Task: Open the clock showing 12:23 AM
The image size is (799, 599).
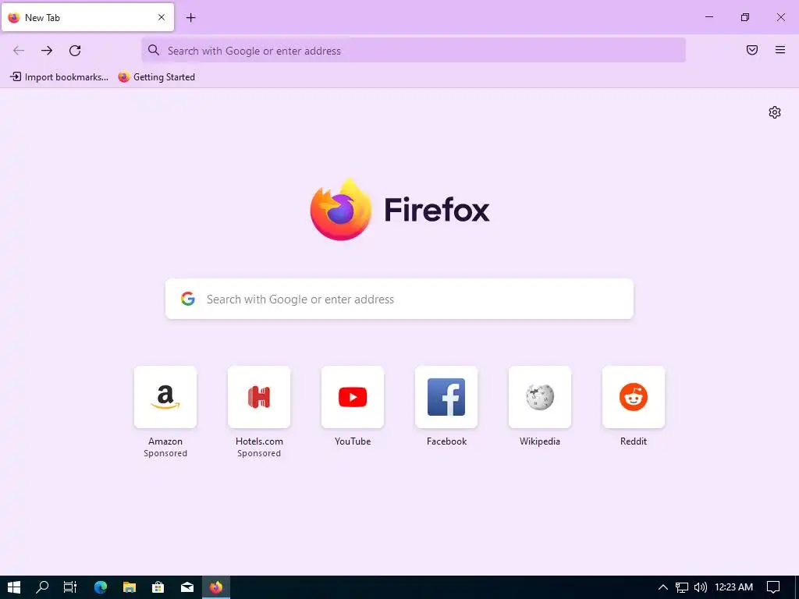Action: pos(733,587)
